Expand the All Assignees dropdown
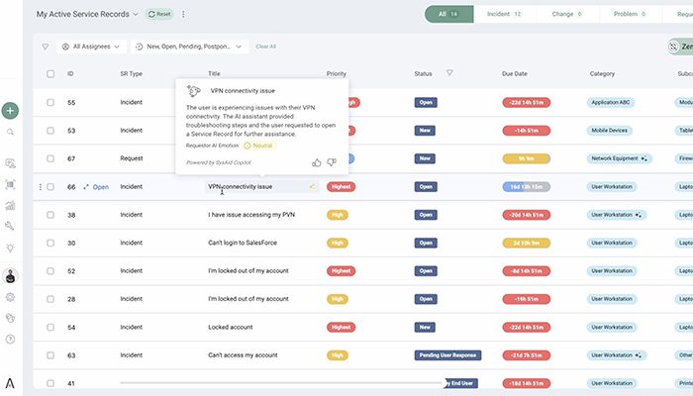 point(91,47)
